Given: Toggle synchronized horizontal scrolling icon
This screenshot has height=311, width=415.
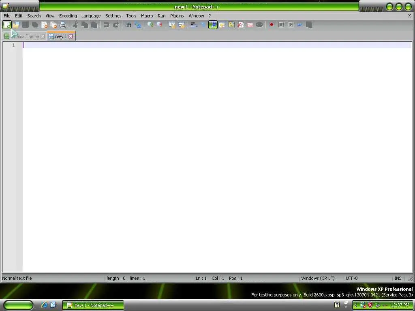Looking at the screenshot, I should pyautogui.click(x=182, y=25).
